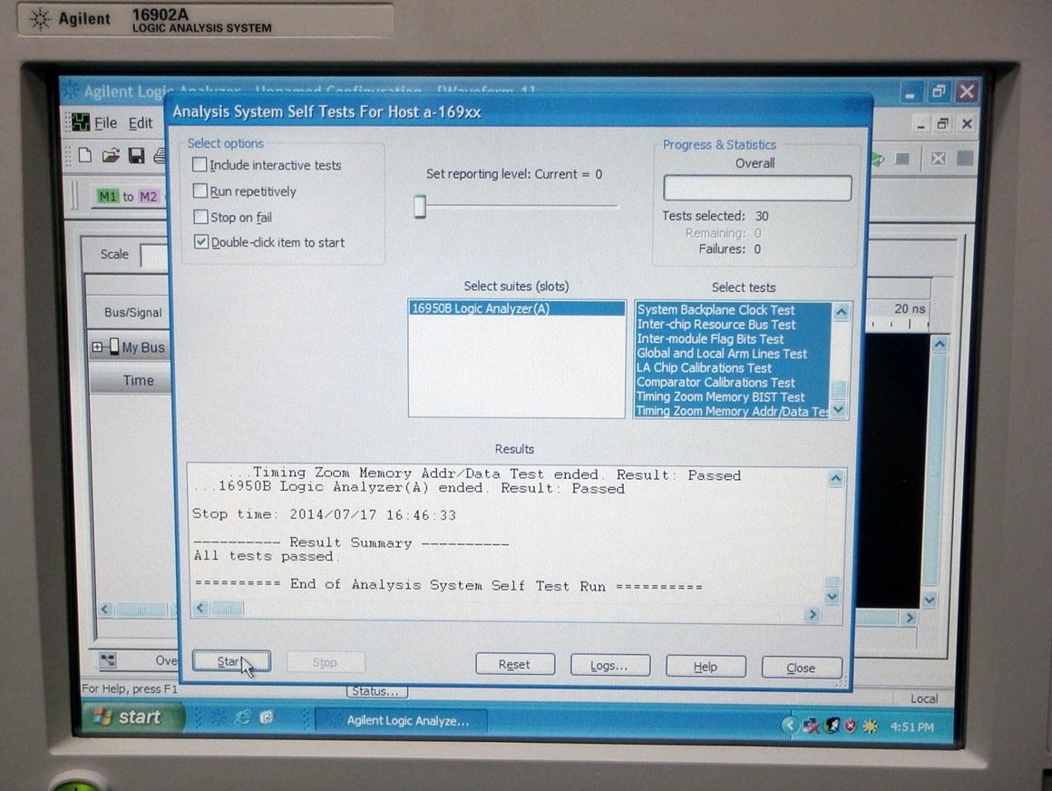1052x791 pixels.
Task: Click the Time row in signal list
Action: [x=131, y=380]
